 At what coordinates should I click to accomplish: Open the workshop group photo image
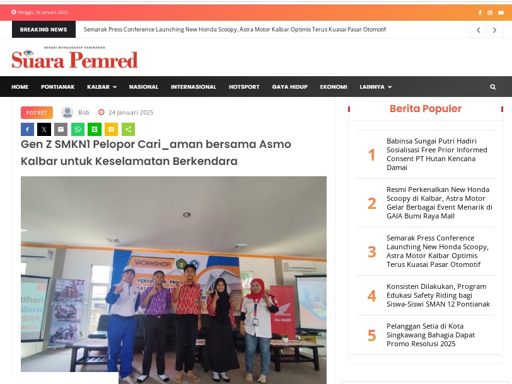point(173,280)
